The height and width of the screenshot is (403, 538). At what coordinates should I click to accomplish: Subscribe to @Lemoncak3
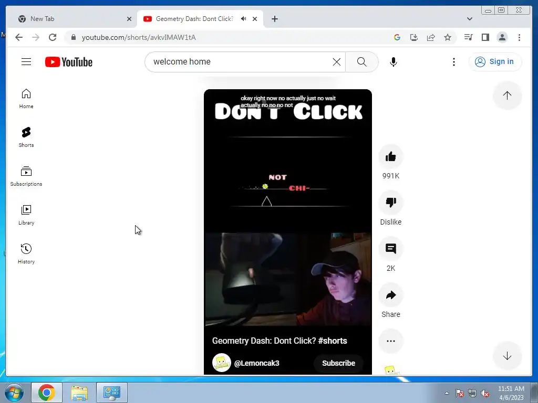pos(338,363)
